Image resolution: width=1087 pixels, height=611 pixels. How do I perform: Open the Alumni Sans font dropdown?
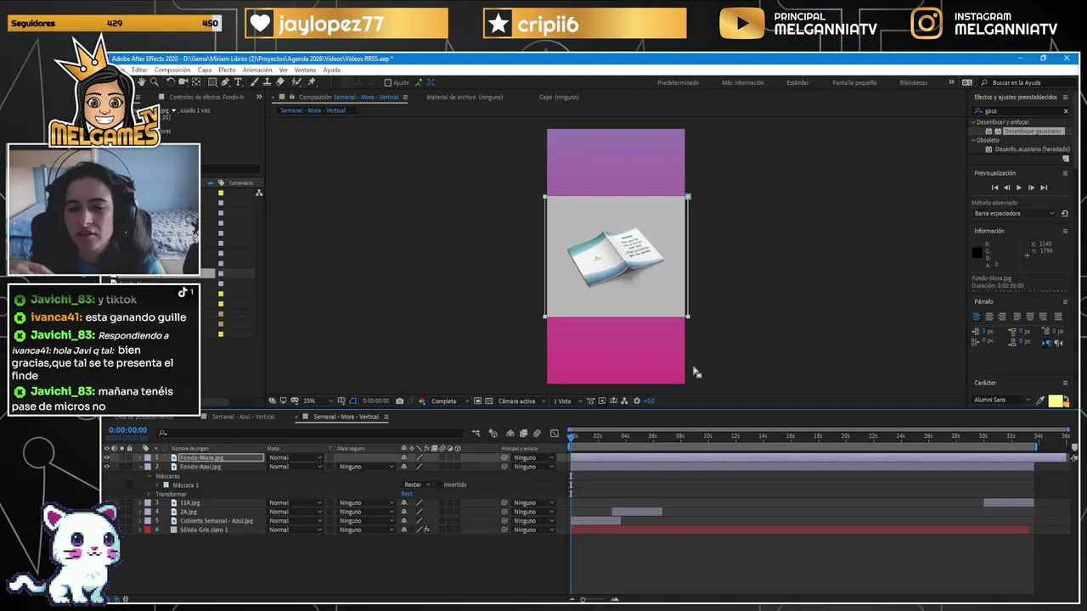(x=1003, y=400)
